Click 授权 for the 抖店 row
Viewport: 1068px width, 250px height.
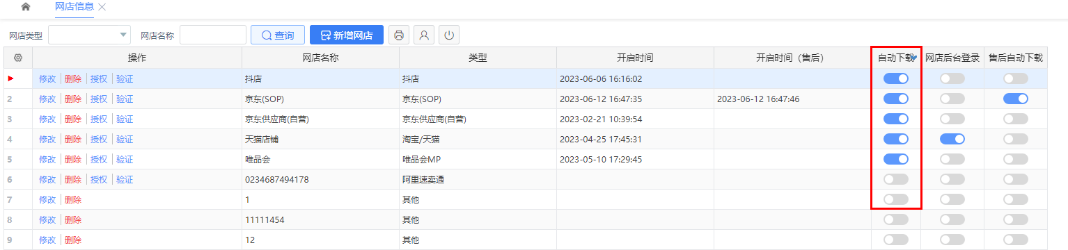coord(99,79)
